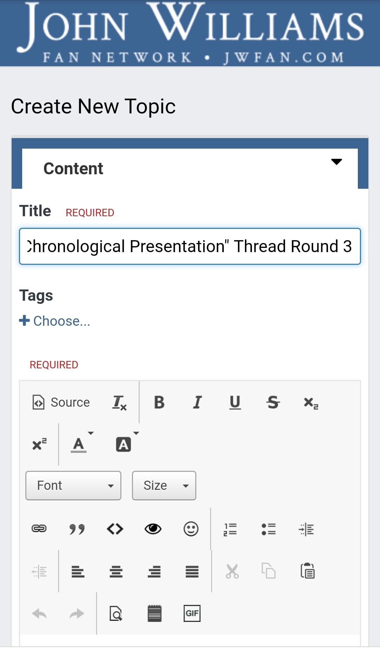
Task: Insert a spoiler with the eye icon
Action: tap(153, 529)
